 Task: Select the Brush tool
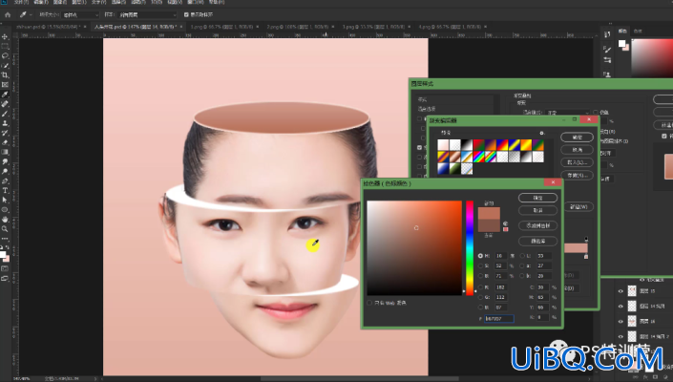click(x=5, y=114)
